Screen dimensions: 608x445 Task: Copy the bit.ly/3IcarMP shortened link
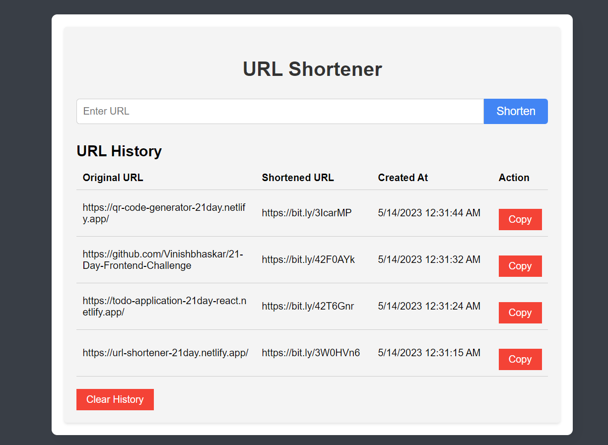(520, 219)
